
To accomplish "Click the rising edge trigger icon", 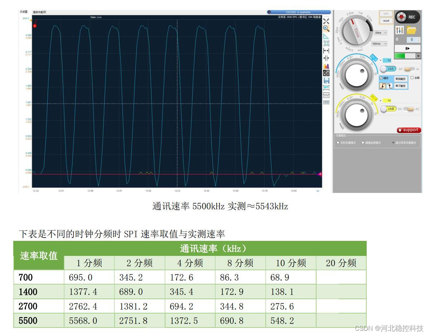I will click(383, 86).
